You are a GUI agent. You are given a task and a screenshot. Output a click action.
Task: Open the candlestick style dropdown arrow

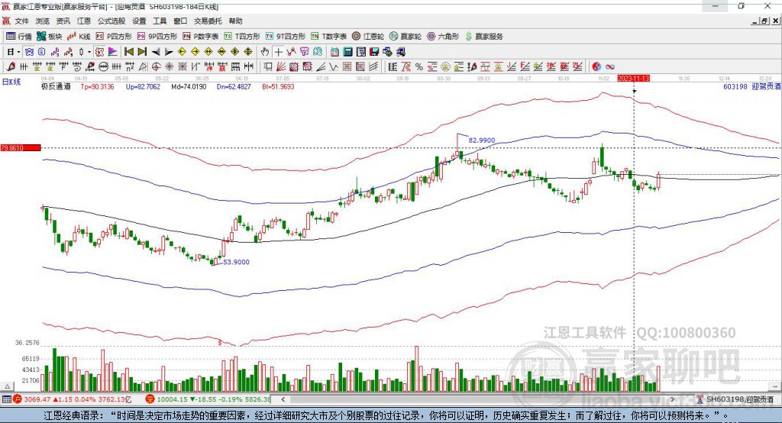tap(89, 52)
